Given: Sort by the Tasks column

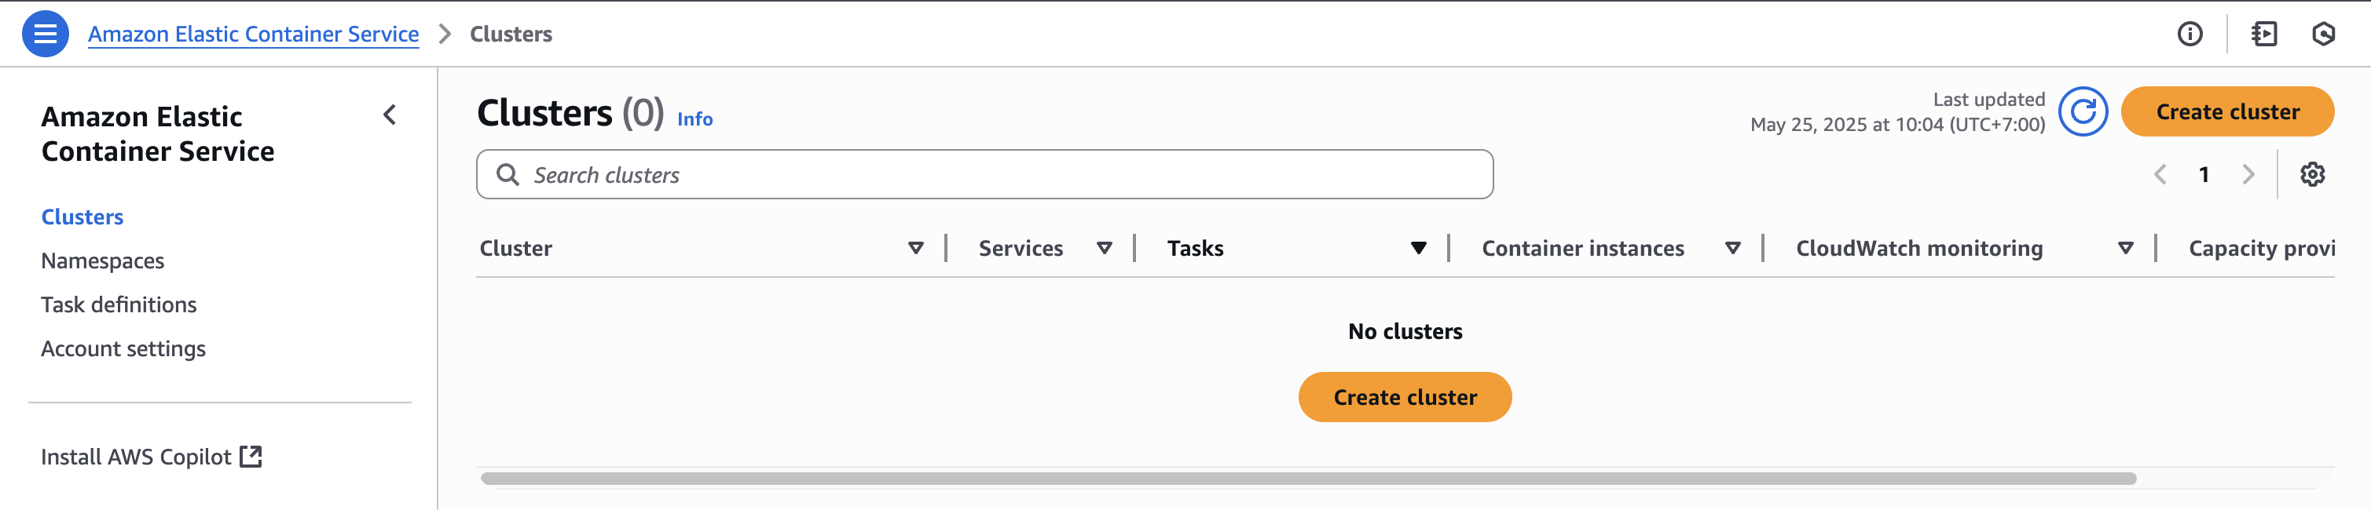Looking at the screenshot, I should pyautogui.click(x=1417, y=248).
